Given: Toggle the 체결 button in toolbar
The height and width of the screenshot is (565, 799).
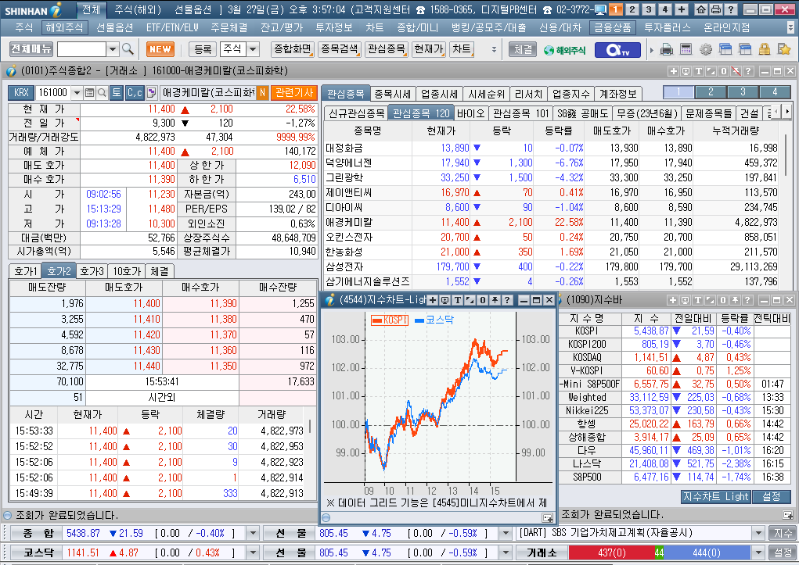Looking at the screenshot, I should coord(523,49).
